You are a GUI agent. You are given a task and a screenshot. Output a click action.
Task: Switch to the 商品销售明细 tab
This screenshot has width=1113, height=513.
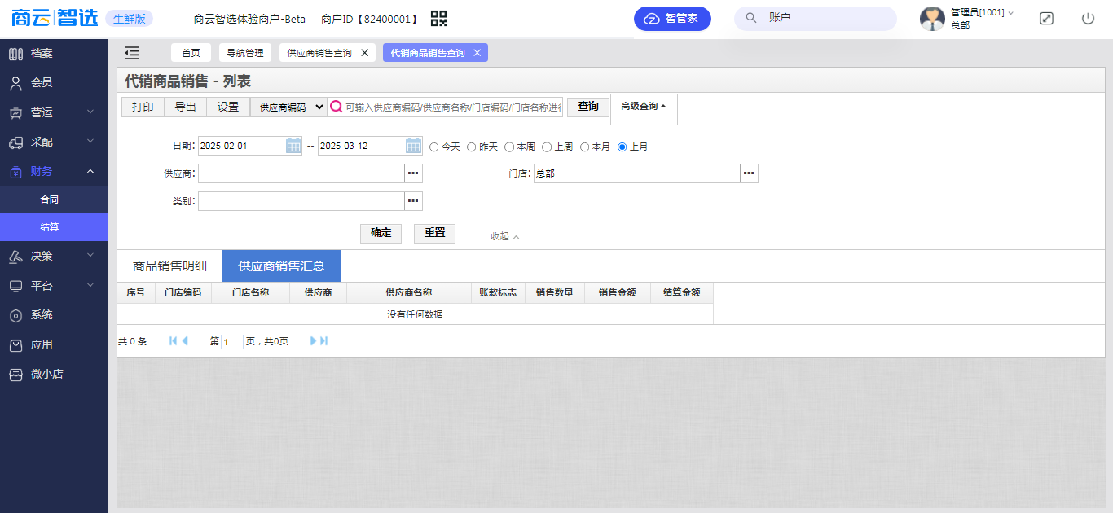pyautogui.click(x=169, y=266)
